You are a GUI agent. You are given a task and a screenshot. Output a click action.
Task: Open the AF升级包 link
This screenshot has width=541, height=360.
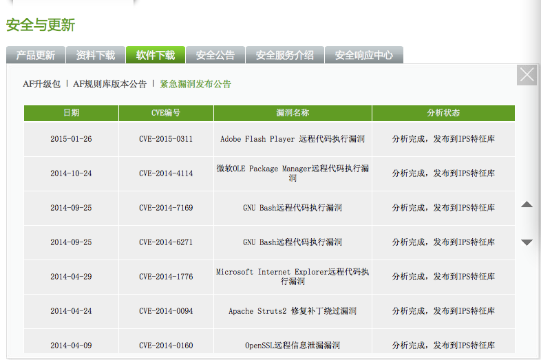pyautogui.click(x=41, y=84)
